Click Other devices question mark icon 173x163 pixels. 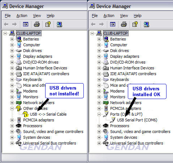point(19,108)
